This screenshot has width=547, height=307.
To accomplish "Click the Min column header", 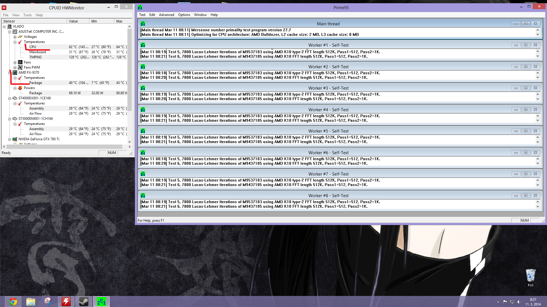I will [102, 21].
